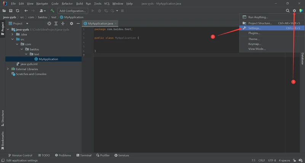
Task: Click the Collapse All icon in Project panel
Action: coord(63,24)
